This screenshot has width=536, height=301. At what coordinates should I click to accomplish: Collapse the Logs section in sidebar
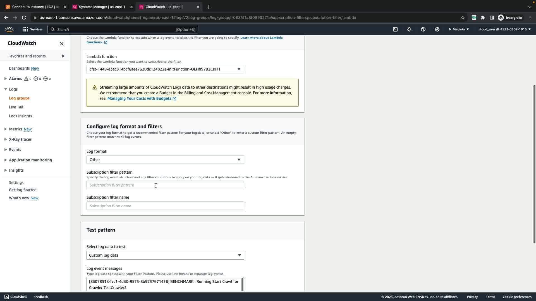coord(5,89)
